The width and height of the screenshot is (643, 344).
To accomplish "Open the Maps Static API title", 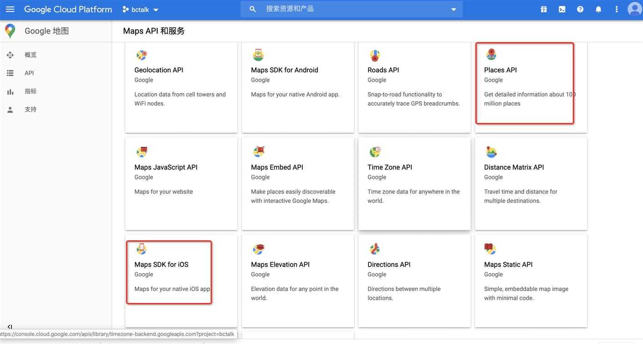I will [508, 264].
